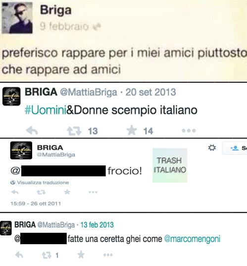Click the @MattiaBriga handle on the 20 set 2013 tweet
The height and width of the screenshot is (266, 247).
[89, 92]
